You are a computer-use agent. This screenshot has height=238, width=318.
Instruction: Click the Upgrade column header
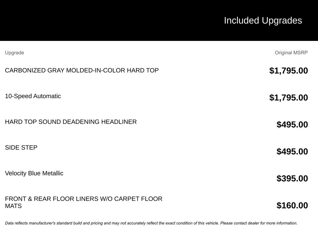pyautogui.click(x=14, y=53)
